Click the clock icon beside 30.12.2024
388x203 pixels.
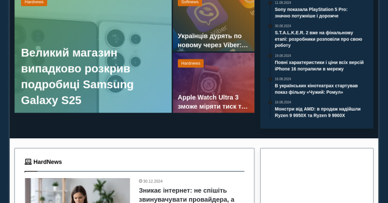click(x=140, y=181)
